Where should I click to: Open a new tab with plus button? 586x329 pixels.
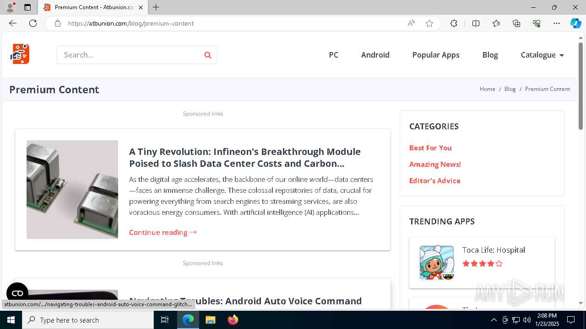click(156, 7)
